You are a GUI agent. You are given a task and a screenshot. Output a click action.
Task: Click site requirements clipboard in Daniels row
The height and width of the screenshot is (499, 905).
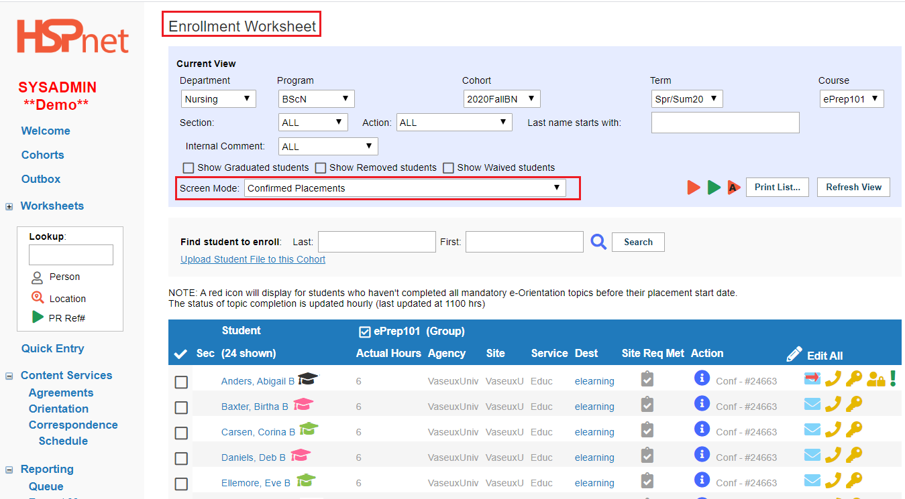647,455
